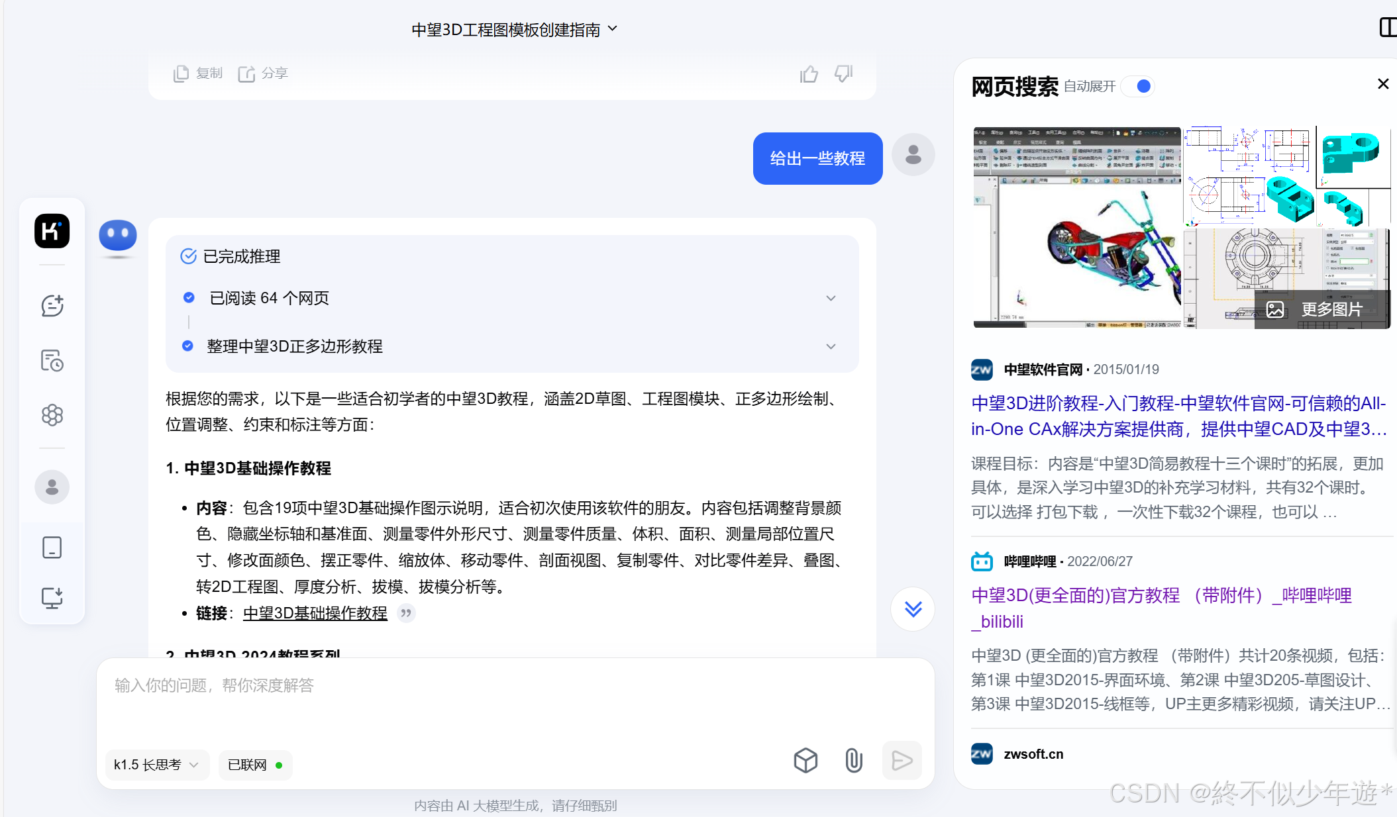Click the paperclip attachment icon
The width and height of the screenshot is (1397, 817).
(853, 760)
